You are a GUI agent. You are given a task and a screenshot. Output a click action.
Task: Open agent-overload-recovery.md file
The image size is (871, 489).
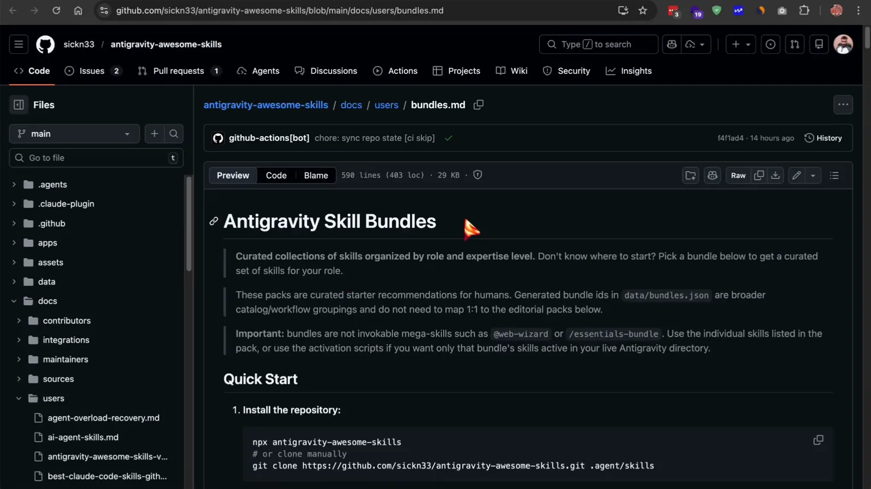[103, 418]
